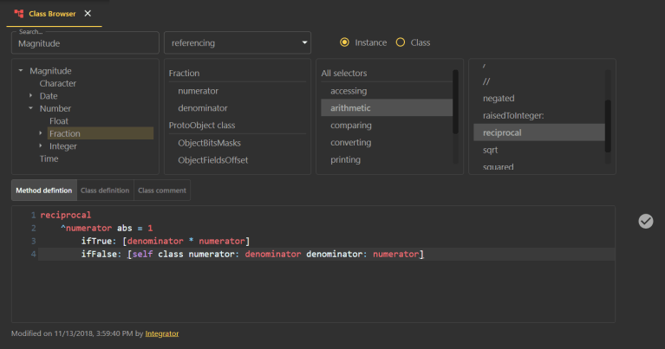Image resolution: width=665 pixels, height=349 pixels.
Task: Close the Class Browser tab
Action: point(88,14)
